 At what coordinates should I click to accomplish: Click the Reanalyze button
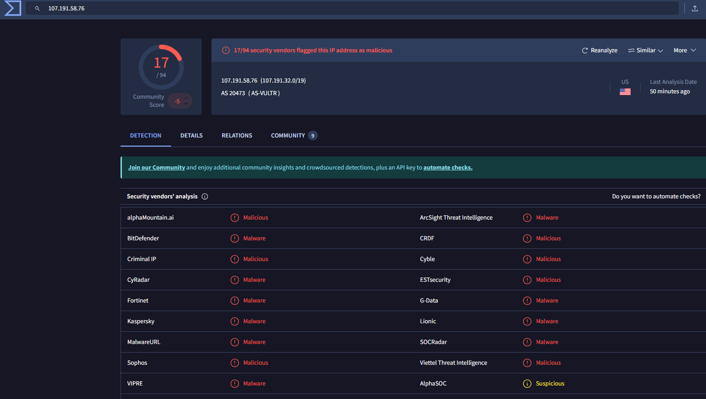coord(599,50)
